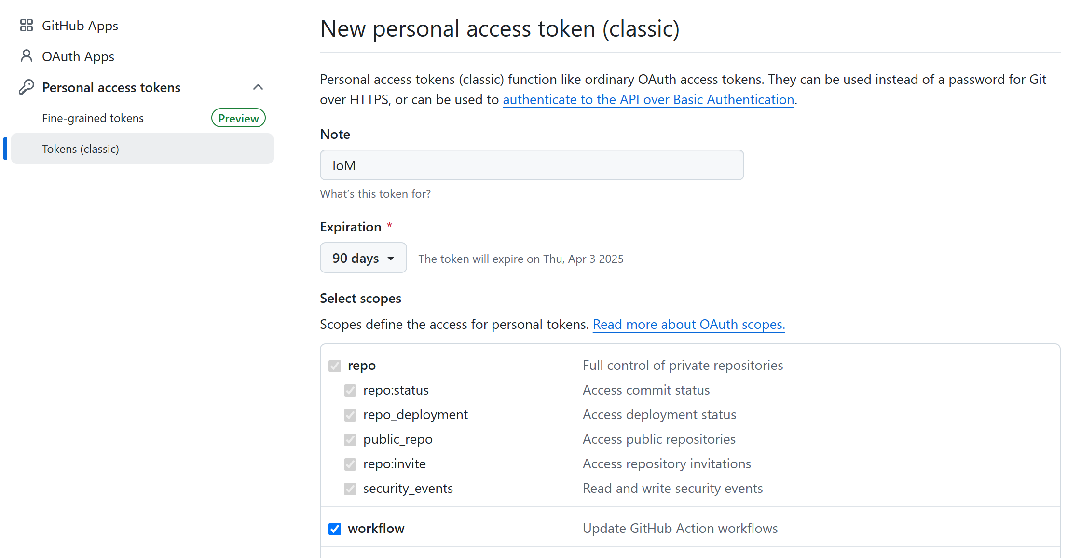The height and width of the screenshot is (558, 1081).
Task: Open the GitHub Apps settings page
Action: (x=80, y=26)
